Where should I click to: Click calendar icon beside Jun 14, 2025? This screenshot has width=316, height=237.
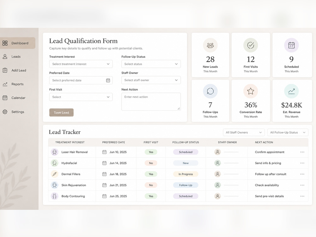click(104, 163)
